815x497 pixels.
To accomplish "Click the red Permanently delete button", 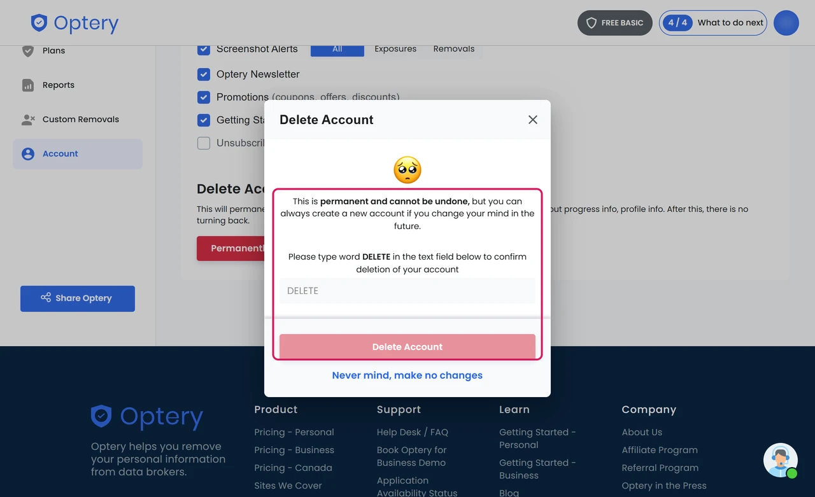I will click(x=230, y=248).
